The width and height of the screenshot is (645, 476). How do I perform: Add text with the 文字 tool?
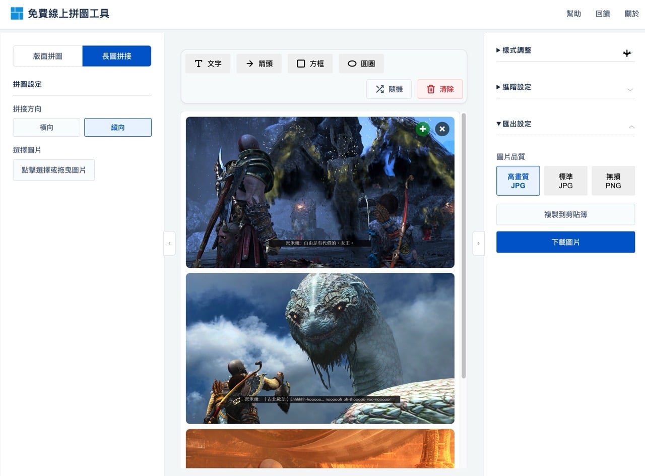coord(208,64)
